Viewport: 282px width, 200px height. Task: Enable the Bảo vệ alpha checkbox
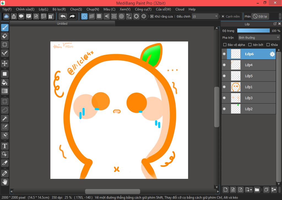click(225, 45)
